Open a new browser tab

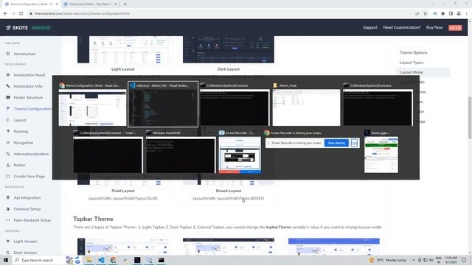click(x=125, y=4)
